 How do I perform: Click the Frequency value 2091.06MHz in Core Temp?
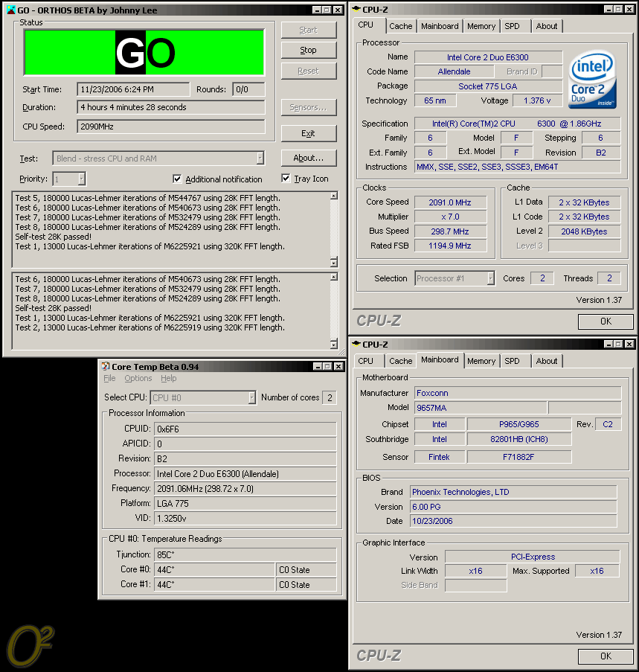245,489
